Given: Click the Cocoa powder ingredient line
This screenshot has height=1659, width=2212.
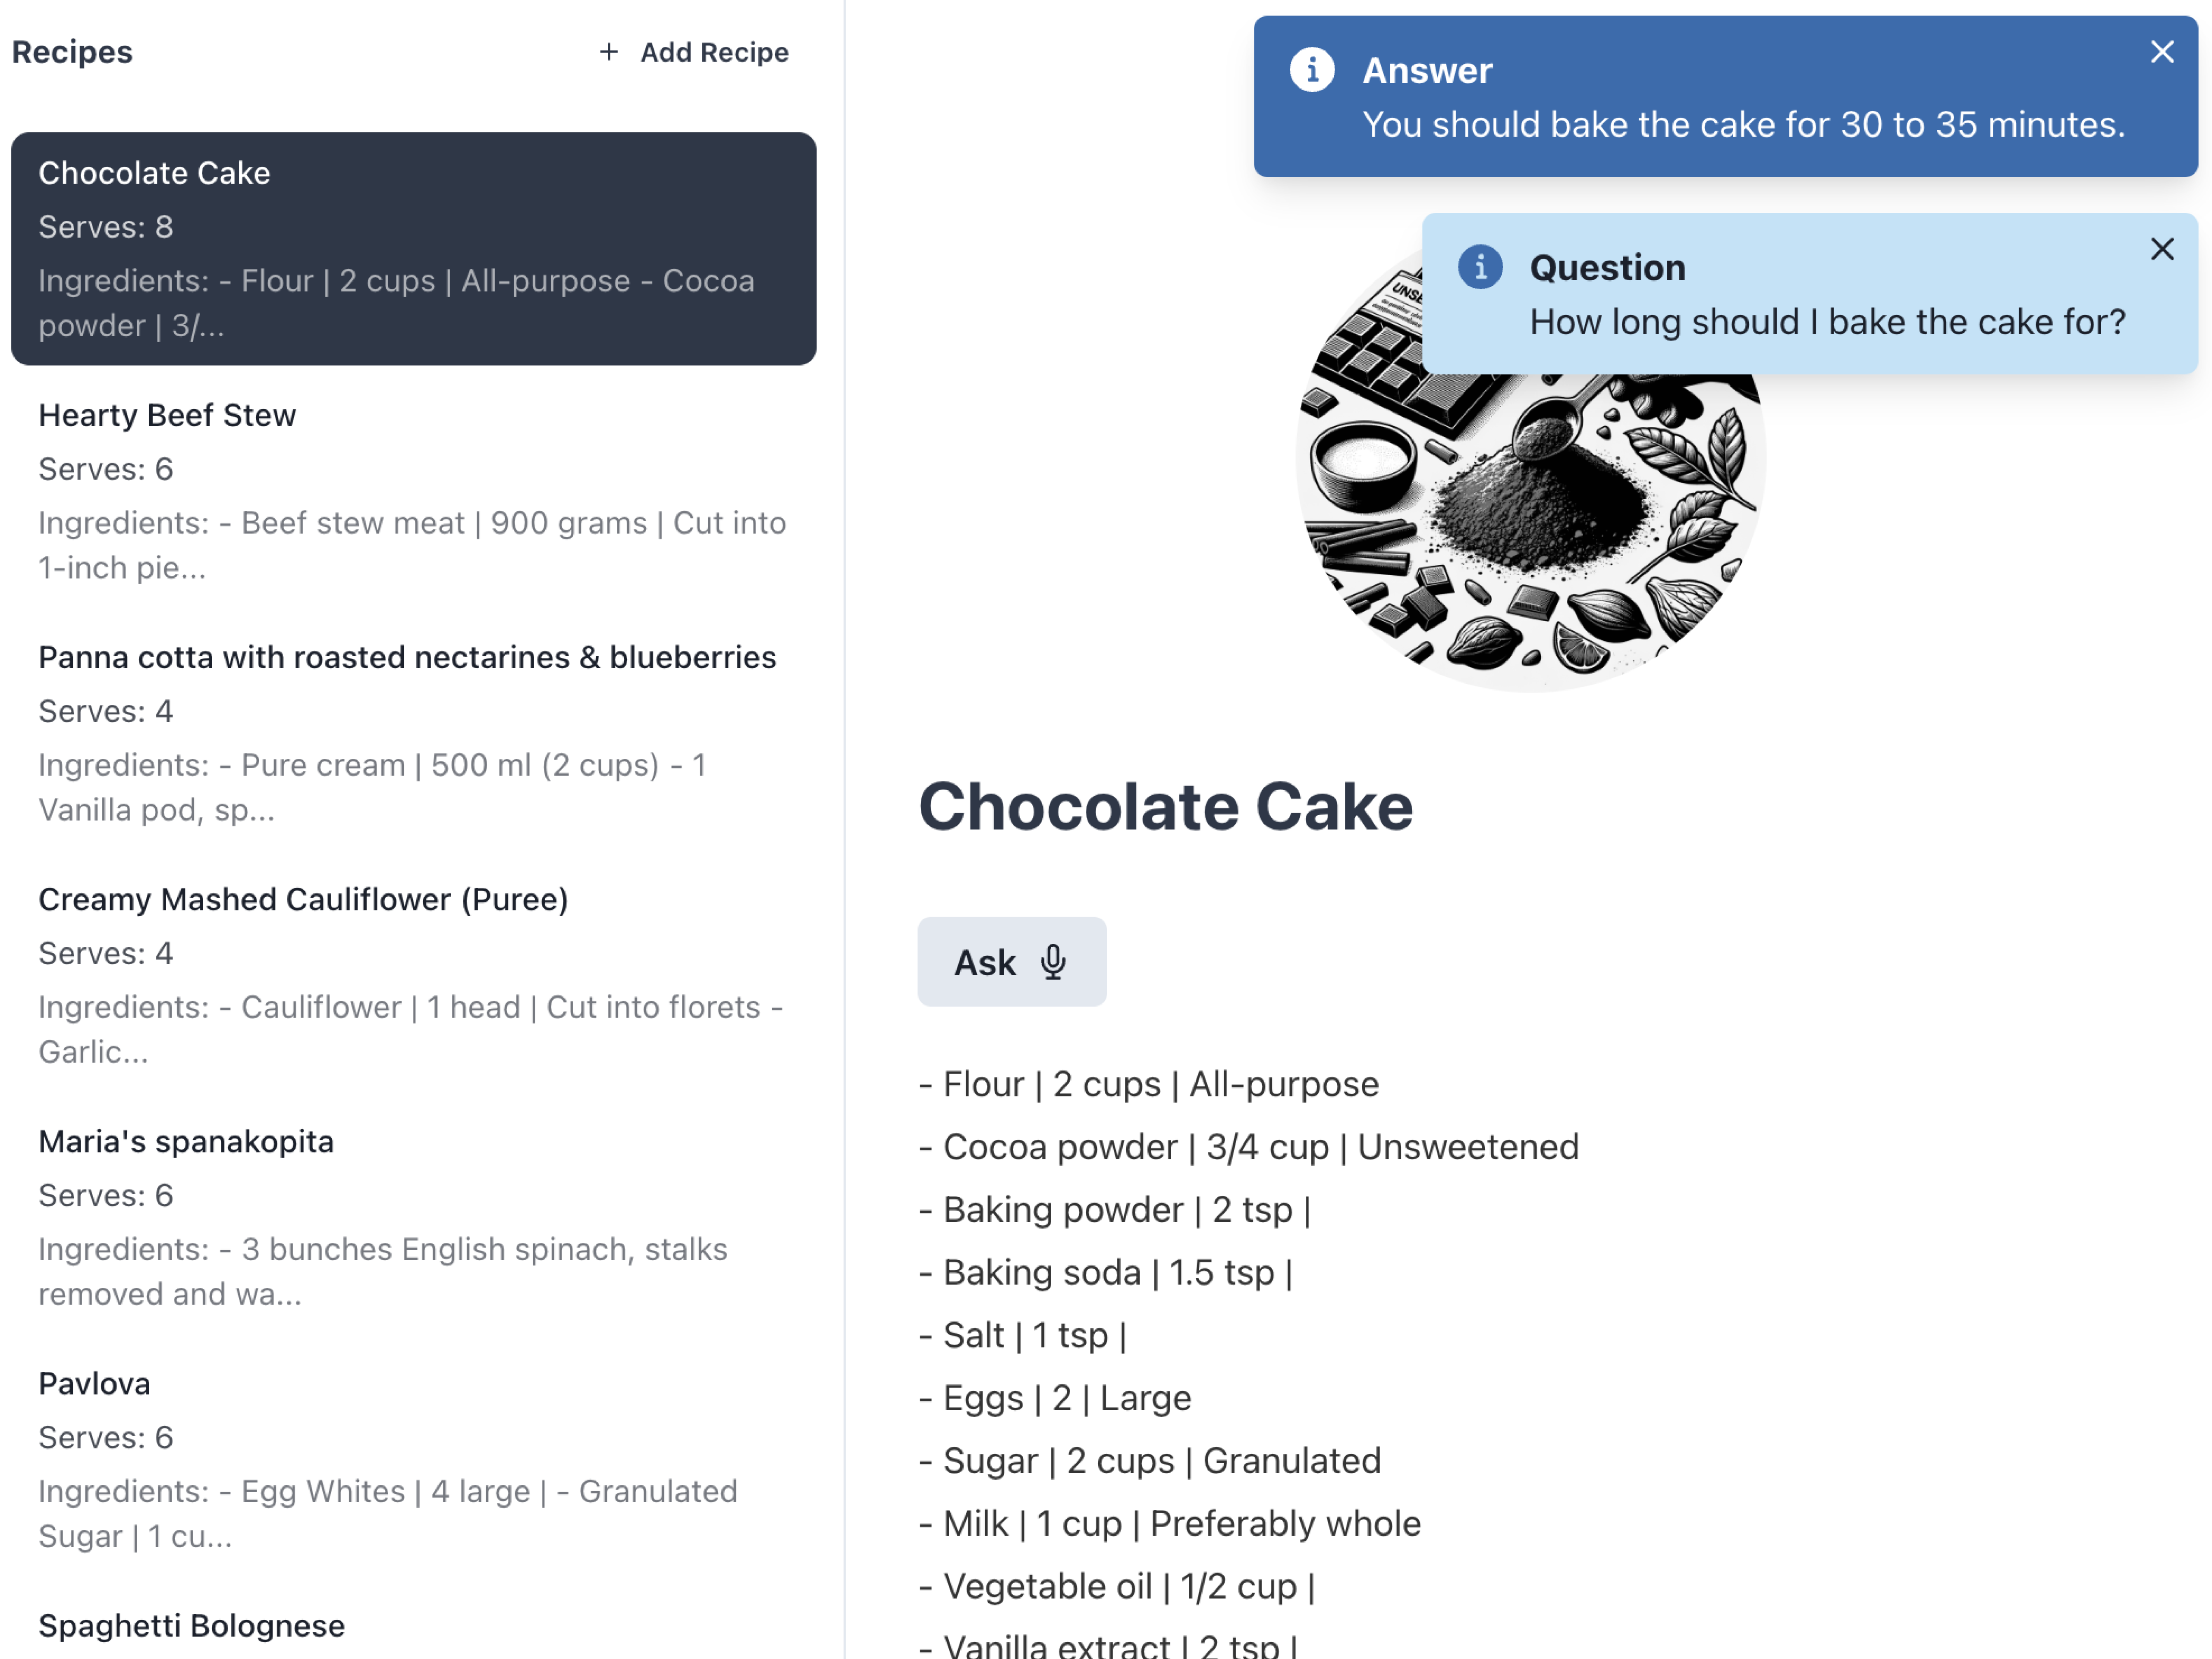Looking at the screenshot, I should point(1249,1146).
